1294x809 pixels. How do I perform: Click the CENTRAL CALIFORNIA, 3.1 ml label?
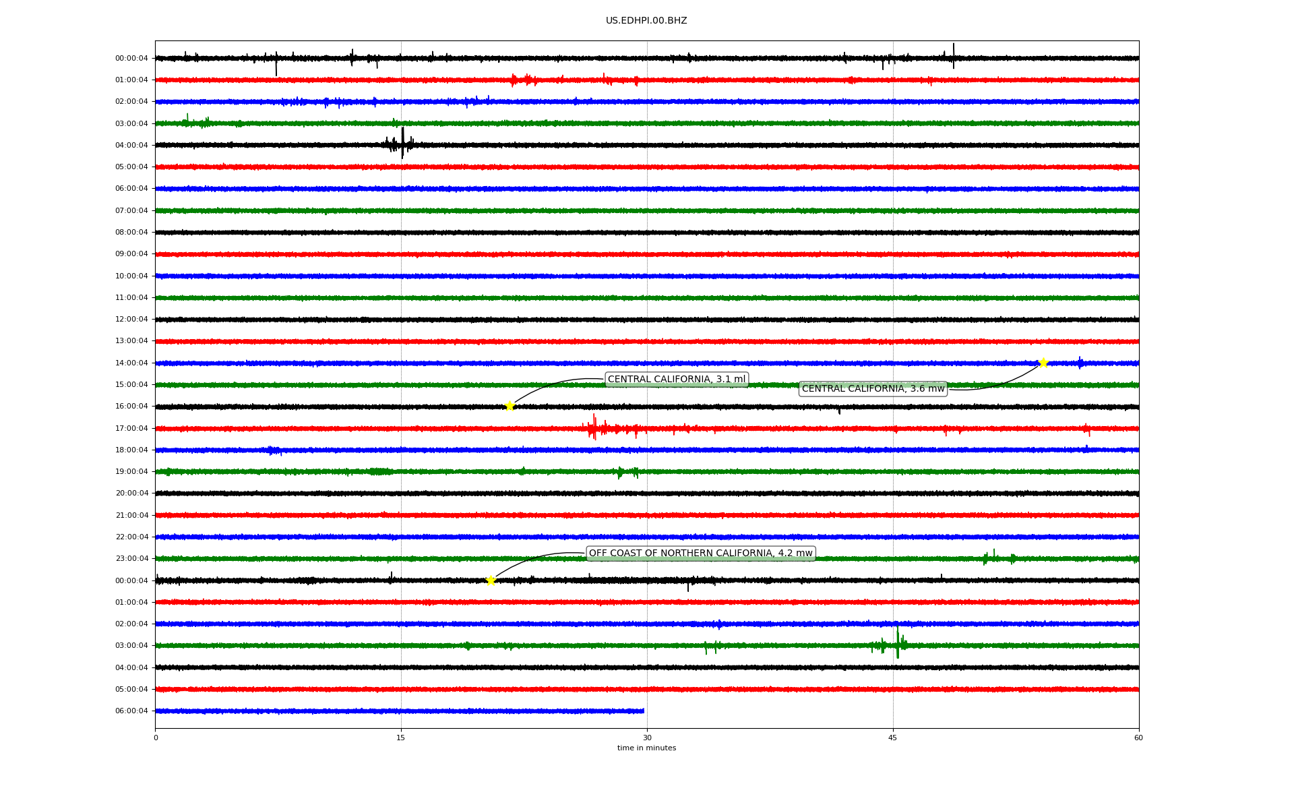coord(677,380)
